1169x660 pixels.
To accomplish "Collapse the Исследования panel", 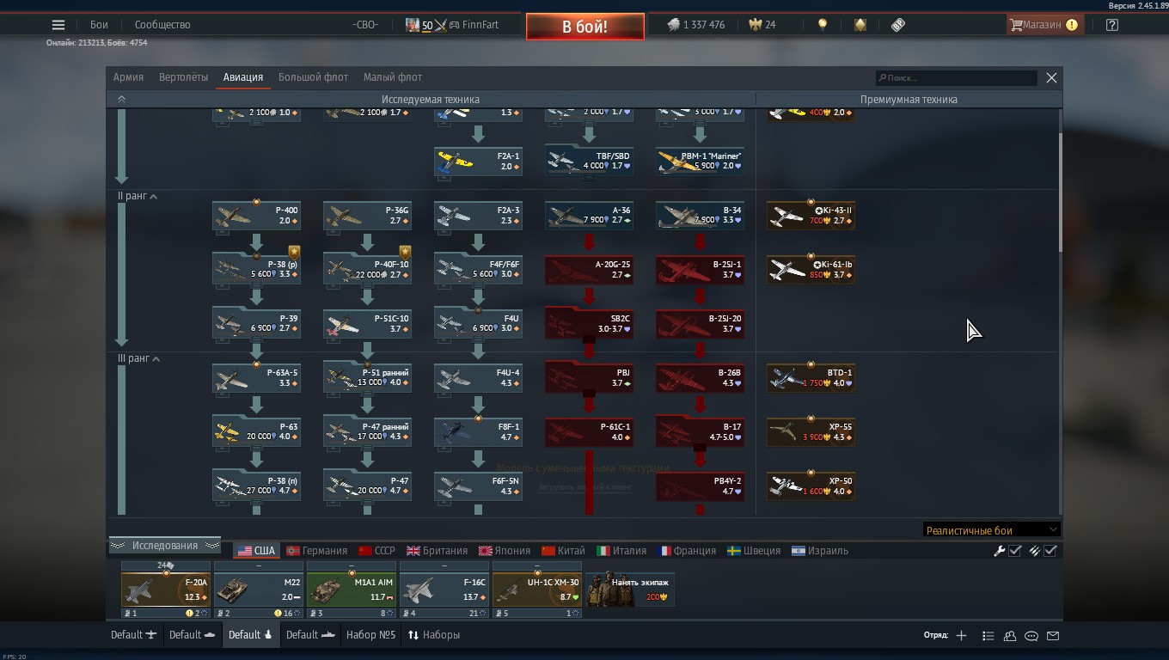I will click(164, 546).
